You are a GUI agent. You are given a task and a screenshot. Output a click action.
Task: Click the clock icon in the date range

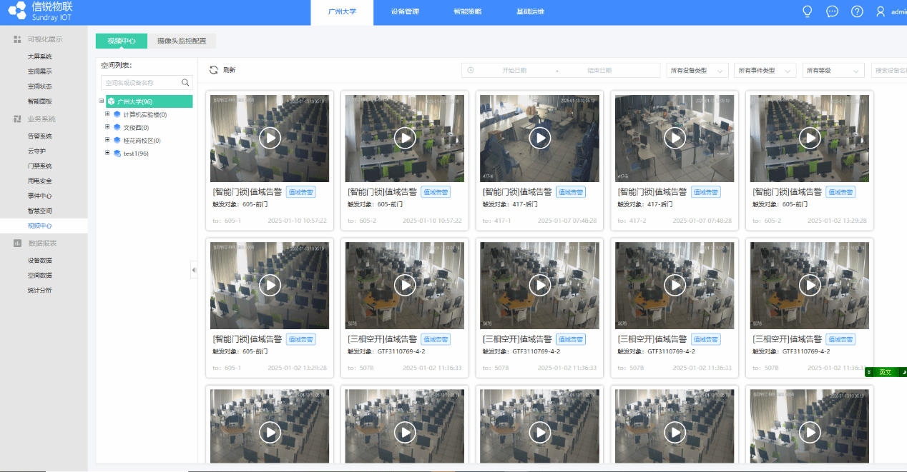point(471,71)
